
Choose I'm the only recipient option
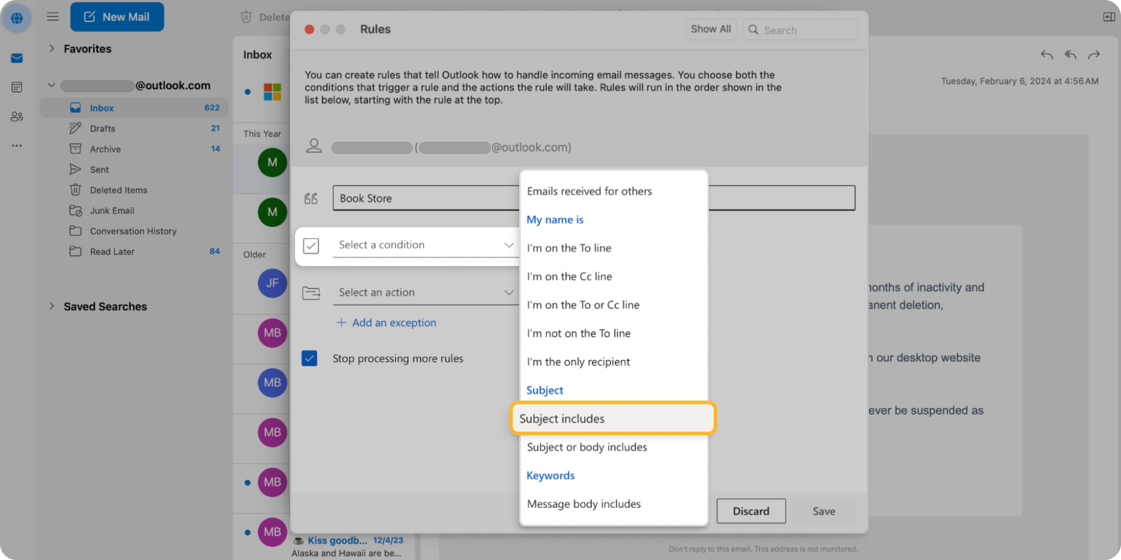point(578,361)
